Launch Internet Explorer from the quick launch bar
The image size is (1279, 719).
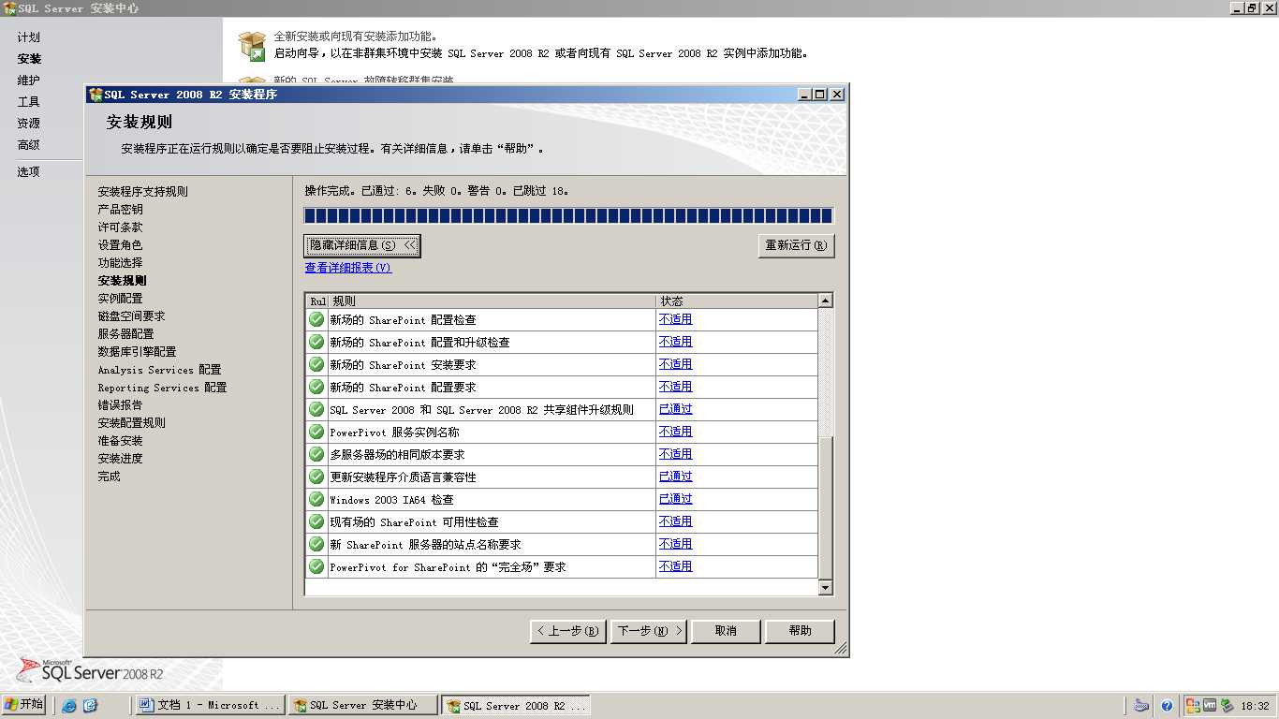69,706
